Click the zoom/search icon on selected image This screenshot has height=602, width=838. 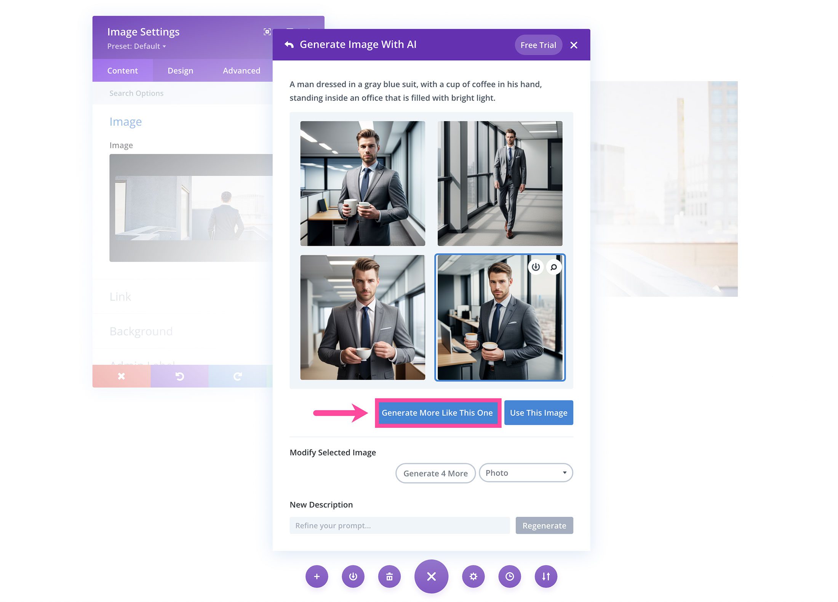click(554, 266)
